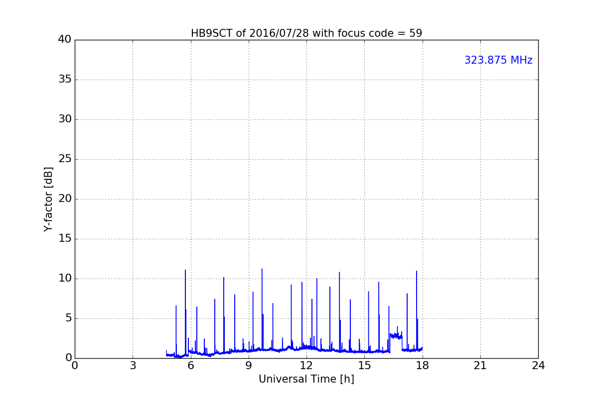Click y-axis tick label '25'

pos(65,159)
